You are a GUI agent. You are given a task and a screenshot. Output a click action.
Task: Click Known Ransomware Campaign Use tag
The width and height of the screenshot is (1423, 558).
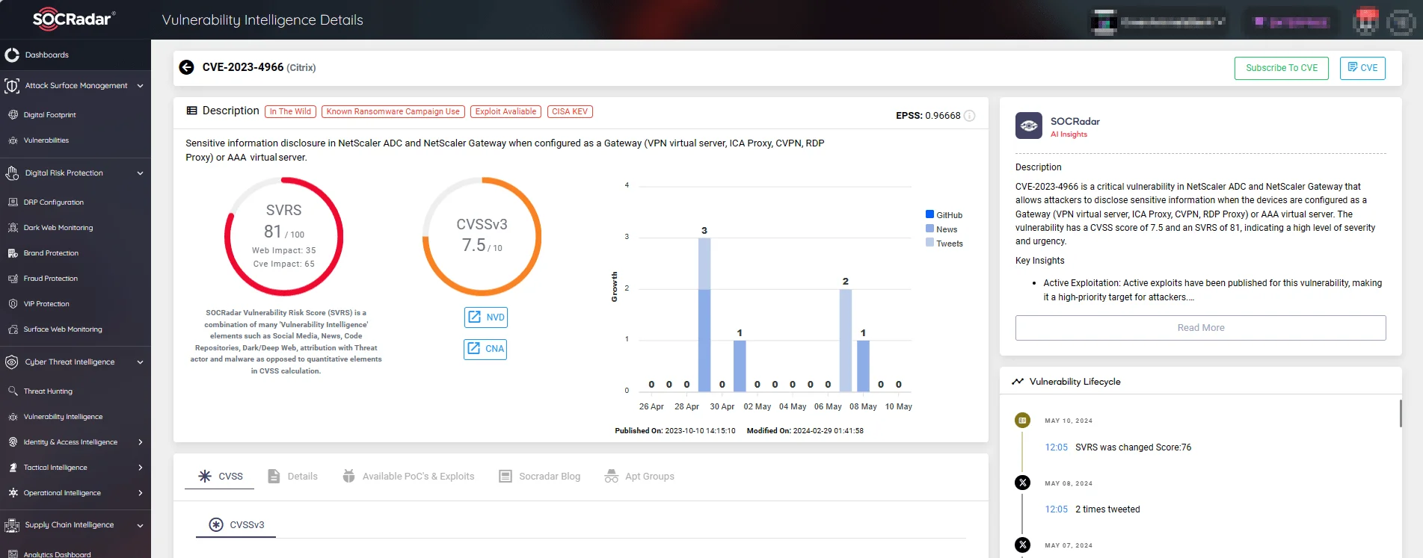(393, 111)
